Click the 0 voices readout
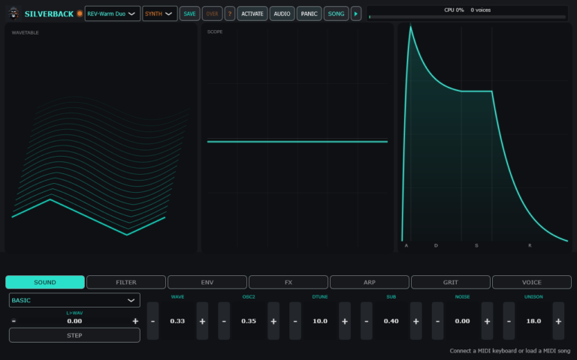Image resolution: width=577 pixels, height=360 pixels. [481, 10]
